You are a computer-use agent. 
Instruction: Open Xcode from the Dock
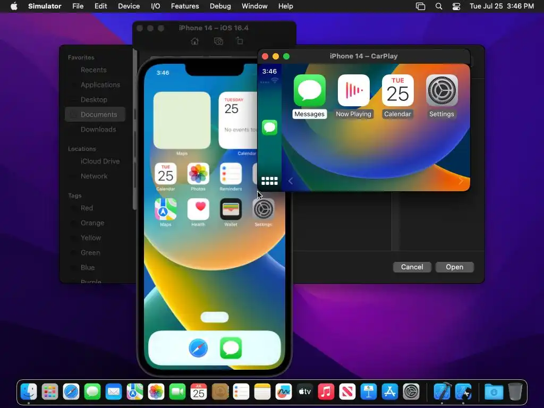[x=442, y=392]
